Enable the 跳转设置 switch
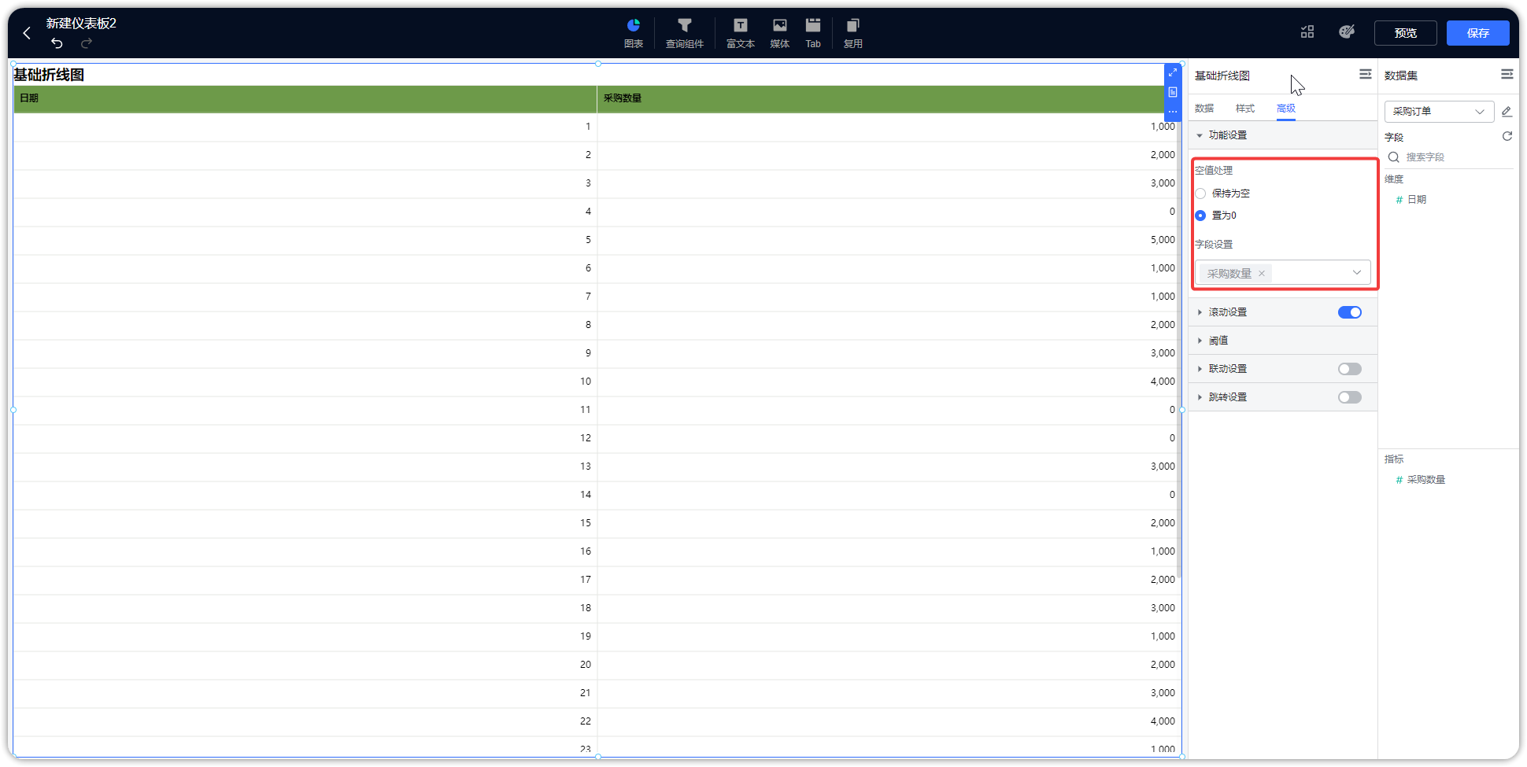This screenshot has height=767, width=1527. click(x=1350, y=397)
